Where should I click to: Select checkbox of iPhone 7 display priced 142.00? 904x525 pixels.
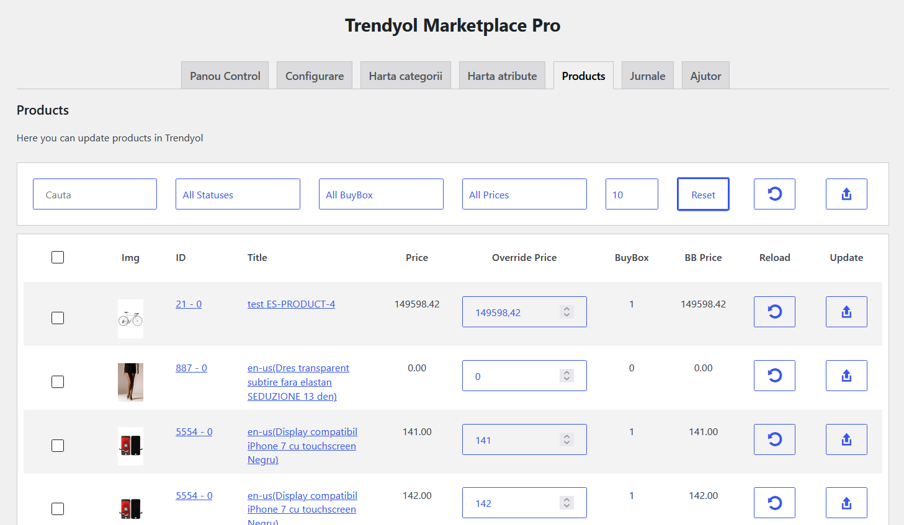[58, 509]
